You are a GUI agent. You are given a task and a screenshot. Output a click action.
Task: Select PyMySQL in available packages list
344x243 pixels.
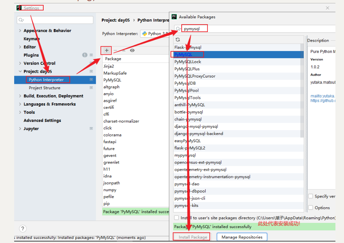click(238, 54)
